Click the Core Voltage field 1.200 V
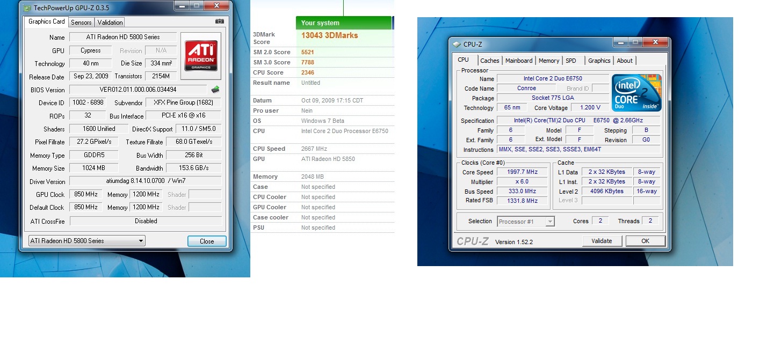This screenshot has width=767, height=338. coord(590,107)
